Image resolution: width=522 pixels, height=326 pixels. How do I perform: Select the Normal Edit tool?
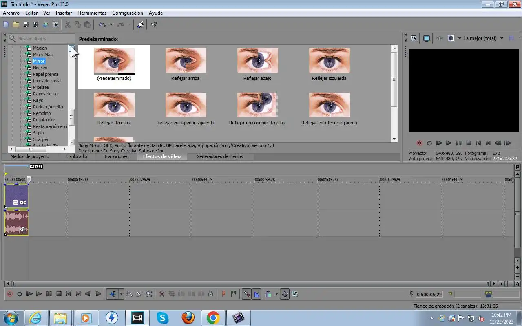click(x=112, y=294)
